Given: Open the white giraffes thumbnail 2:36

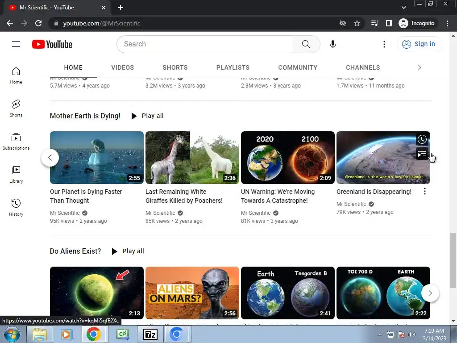Looking at the screenshot, I should (192, 158).
